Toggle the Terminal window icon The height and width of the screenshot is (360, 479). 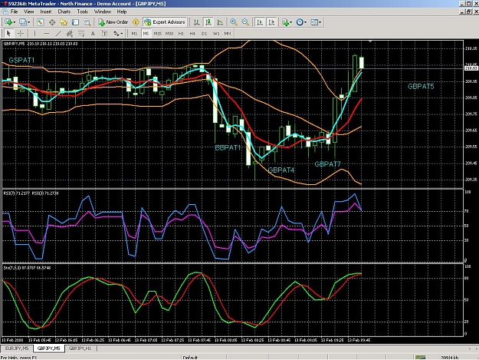[x=75, y=22]
